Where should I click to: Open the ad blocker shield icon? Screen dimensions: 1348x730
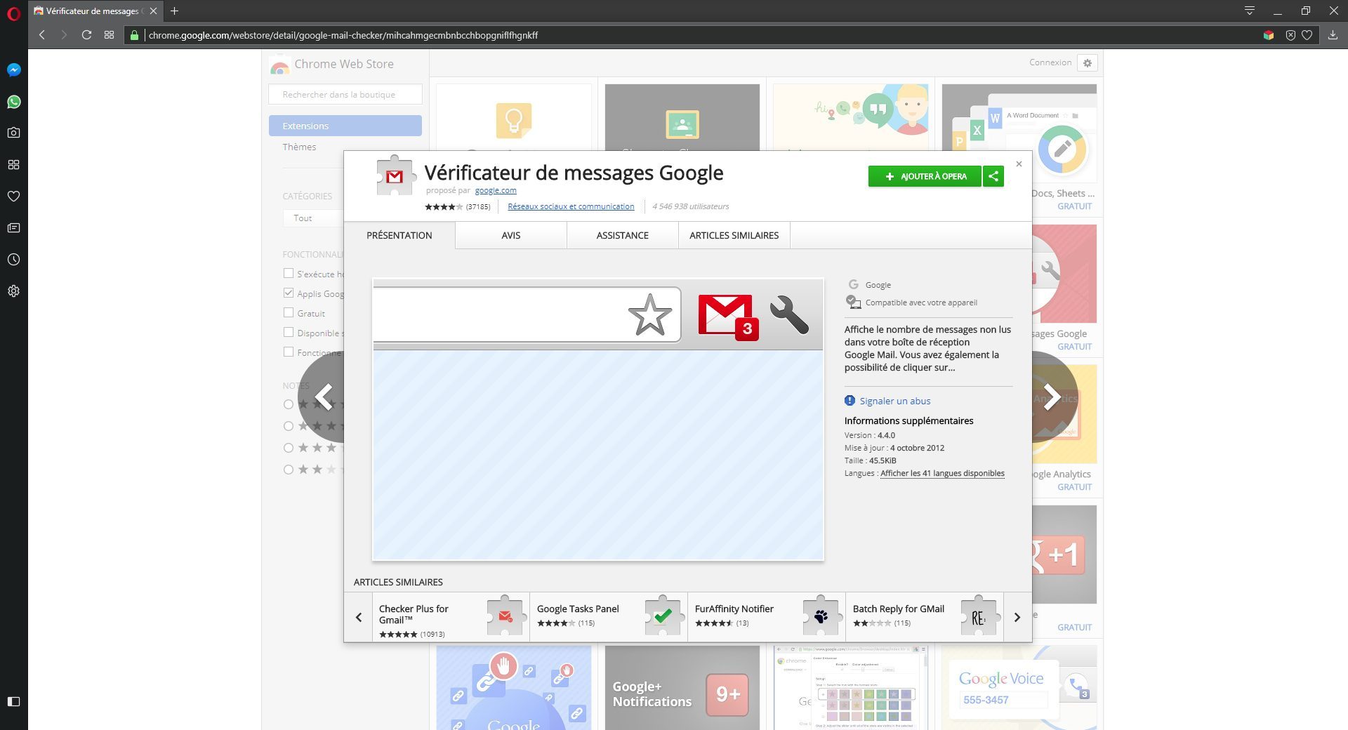(x=1290, y=35)
